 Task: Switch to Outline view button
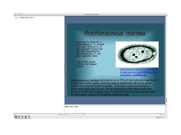click(19, 117)
